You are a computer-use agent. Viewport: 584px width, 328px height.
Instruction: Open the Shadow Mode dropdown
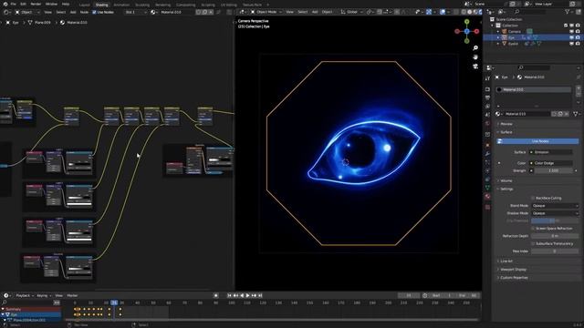coord(555,213)
